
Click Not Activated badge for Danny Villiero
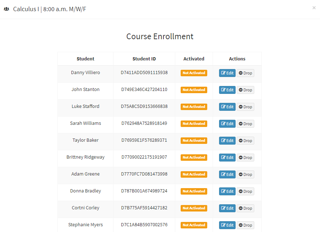pos(194,73)
